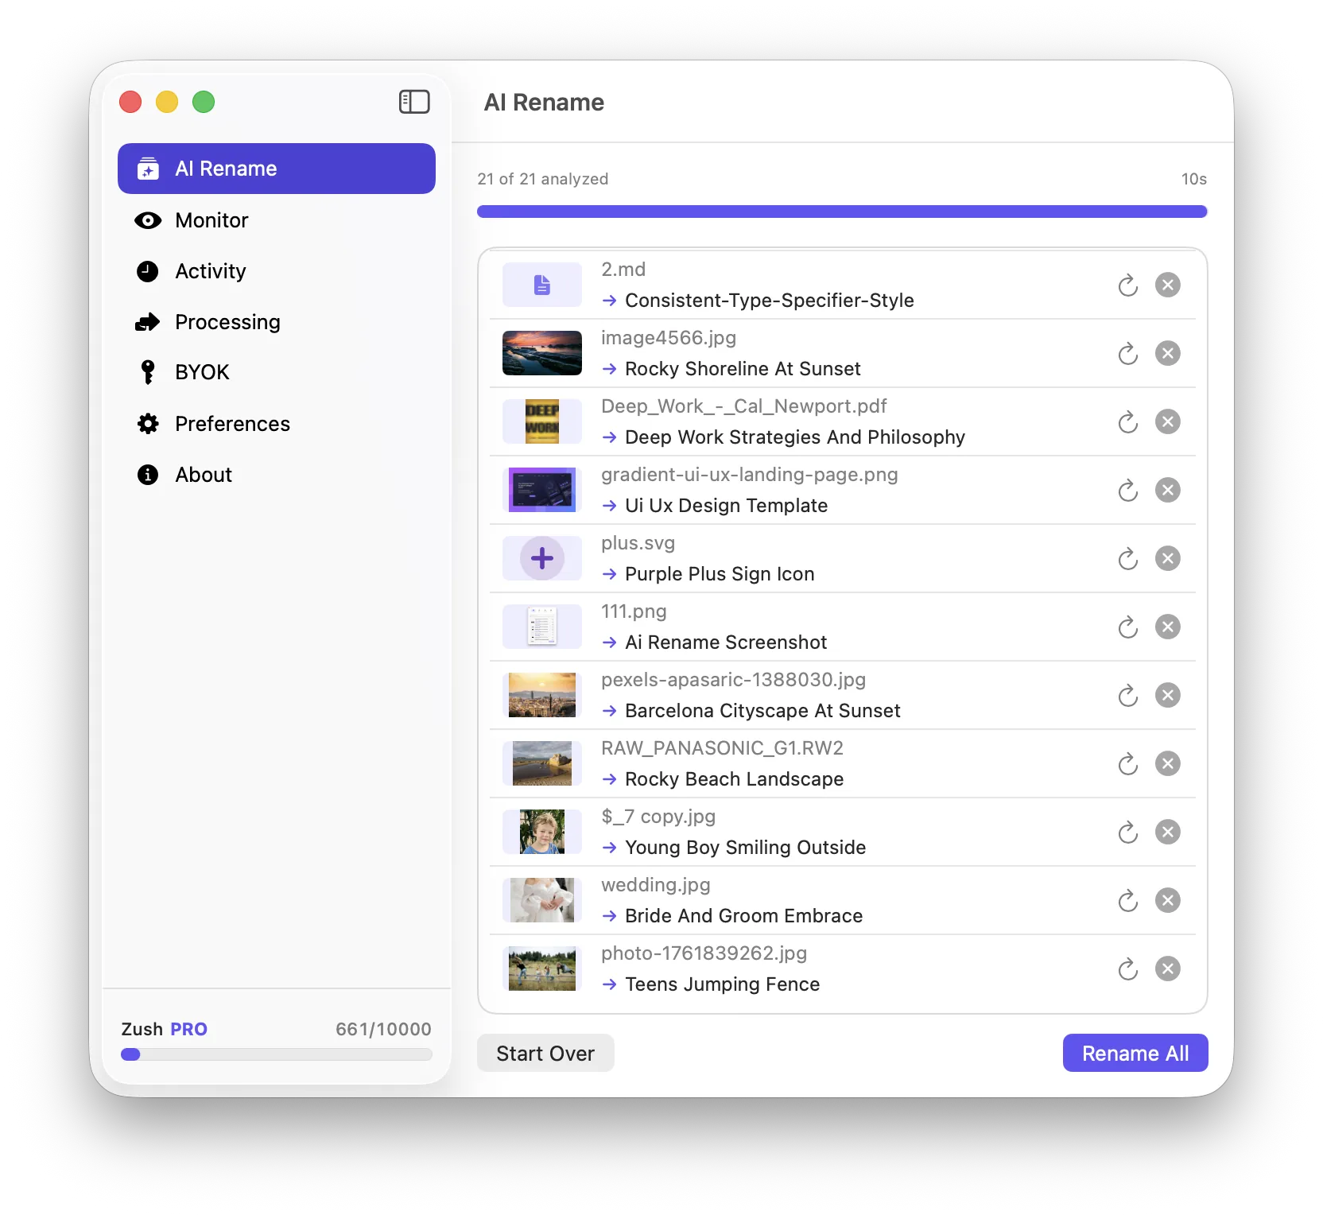Viewport: 1323px width, 1215px height.
Task: Retry analysis for image4566.jpg
Action: (x=1127, y=354)
